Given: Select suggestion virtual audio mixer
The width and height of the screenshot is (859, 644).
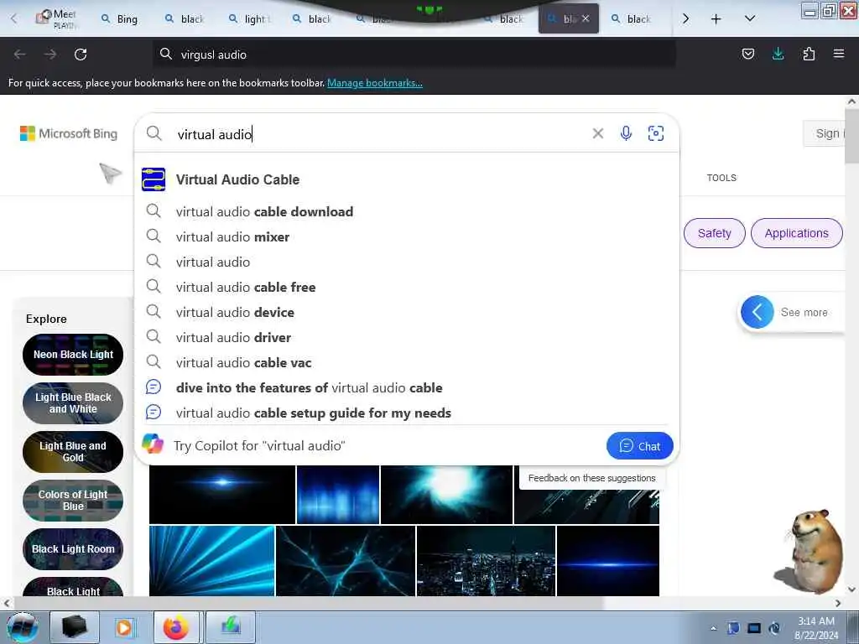Looking at the screenshot, I should coord(407,236).
